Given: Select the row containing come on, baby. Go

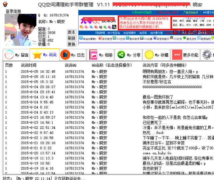Looking at the screenshot, I should 108,153.
